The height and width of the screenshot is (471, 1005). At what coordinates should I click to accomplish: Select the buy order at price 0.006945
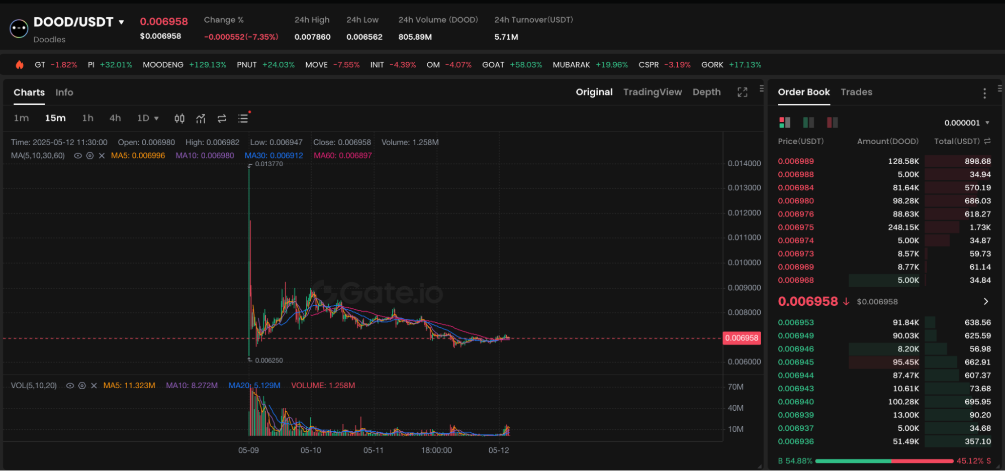(x=884, y=362)
